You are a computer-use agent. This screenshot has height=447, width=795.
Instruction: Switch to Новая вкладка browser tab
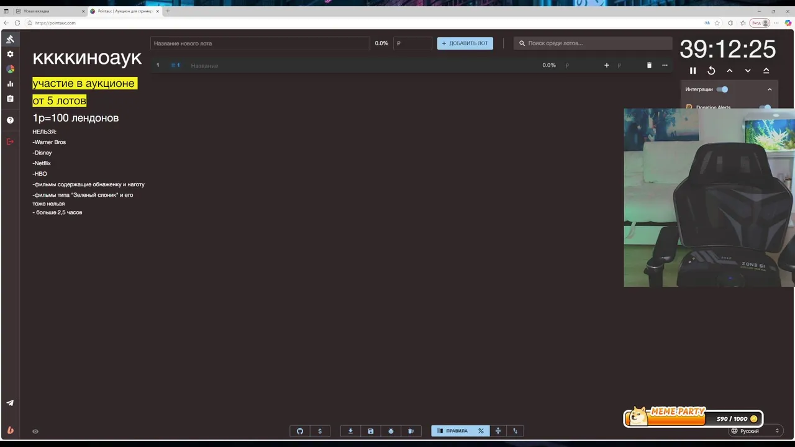50,11
